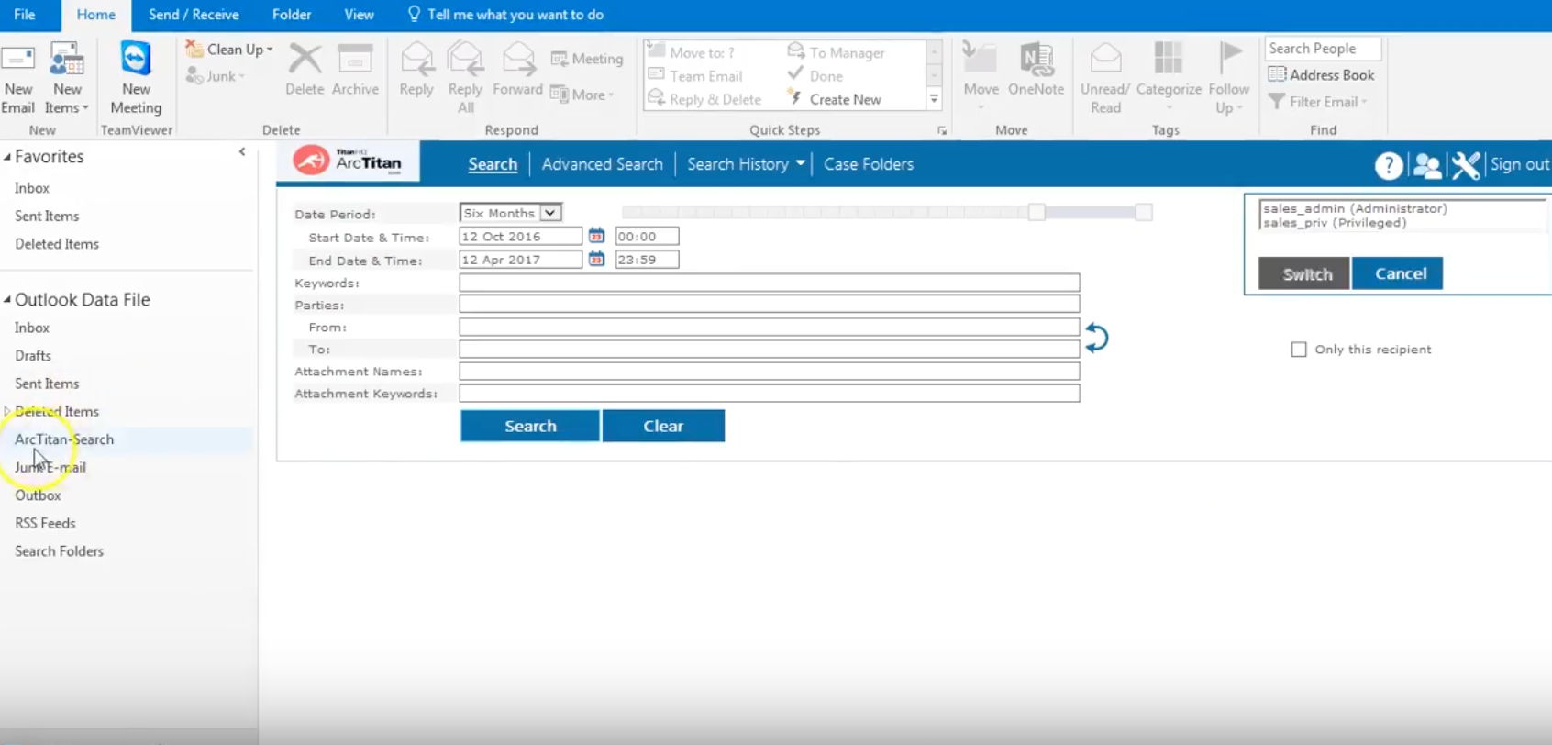The height and width of the screenshot is (745, 1552).
Task: Open the Follow Up flag menu
Action: click(1229, 79)
